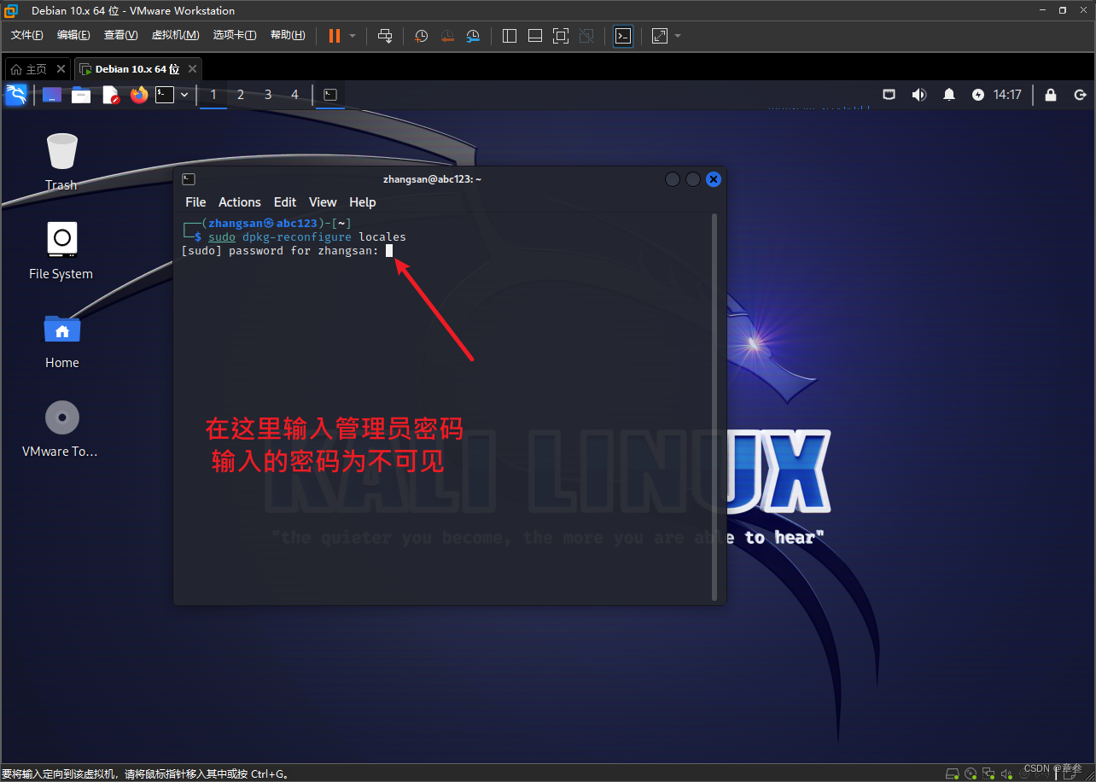The image size is (1096, 782).
Task: Open the VMware 虚拟机(M) menu
Action: point(175,35)
